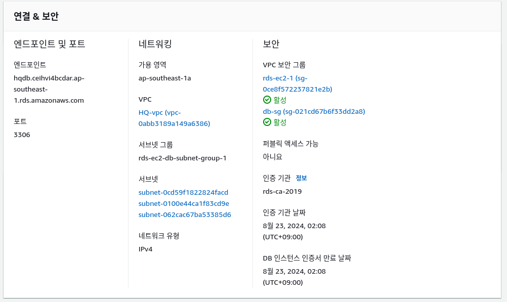Click the 포트 label
The image size is (507, 302).
point(20,121)
